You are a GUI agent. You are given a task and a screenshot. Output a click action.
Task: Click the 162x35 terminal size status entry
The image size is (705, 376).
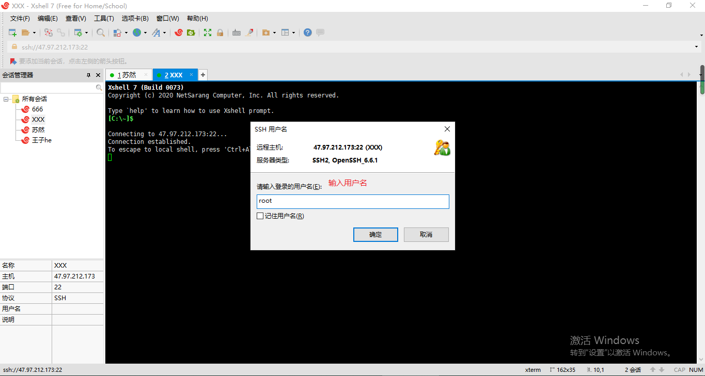562,370
